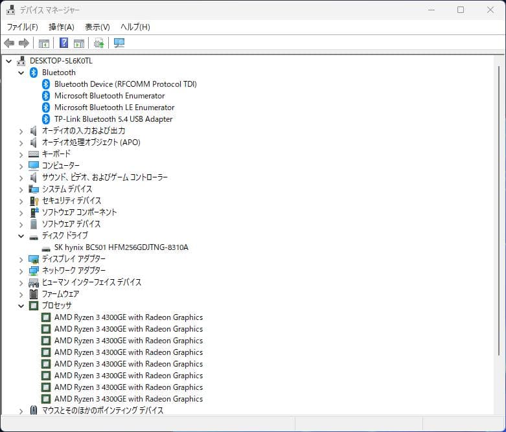Screen dimensions: 506x432
Task: Click the Back arrow toolbar icon
Action: (x=9, y=43)
